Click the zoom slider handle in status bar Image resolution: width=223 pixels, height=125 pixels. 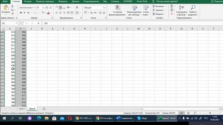[210, 113]
